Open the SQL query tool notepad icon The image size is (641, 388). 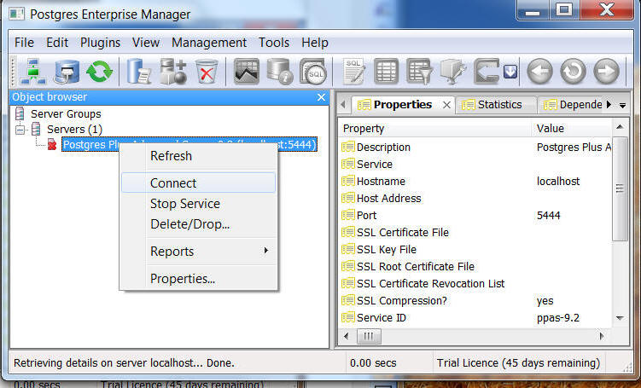point(354,72)
